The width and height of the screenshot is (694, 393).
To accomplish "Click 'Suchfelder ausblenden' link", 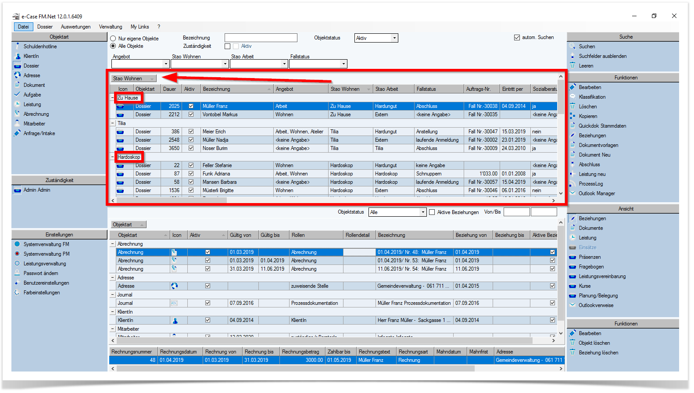I will [602, 56].
